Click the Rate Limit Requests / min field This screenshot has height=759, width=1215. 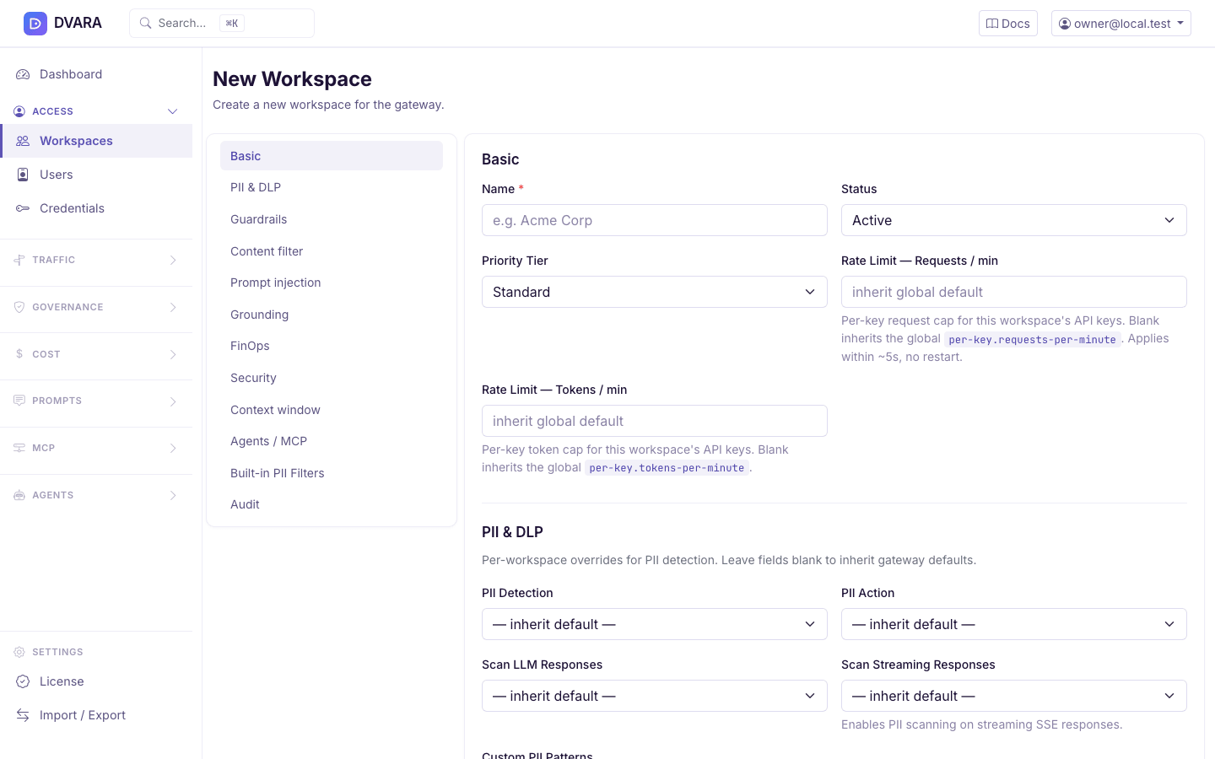[1013, 292]
